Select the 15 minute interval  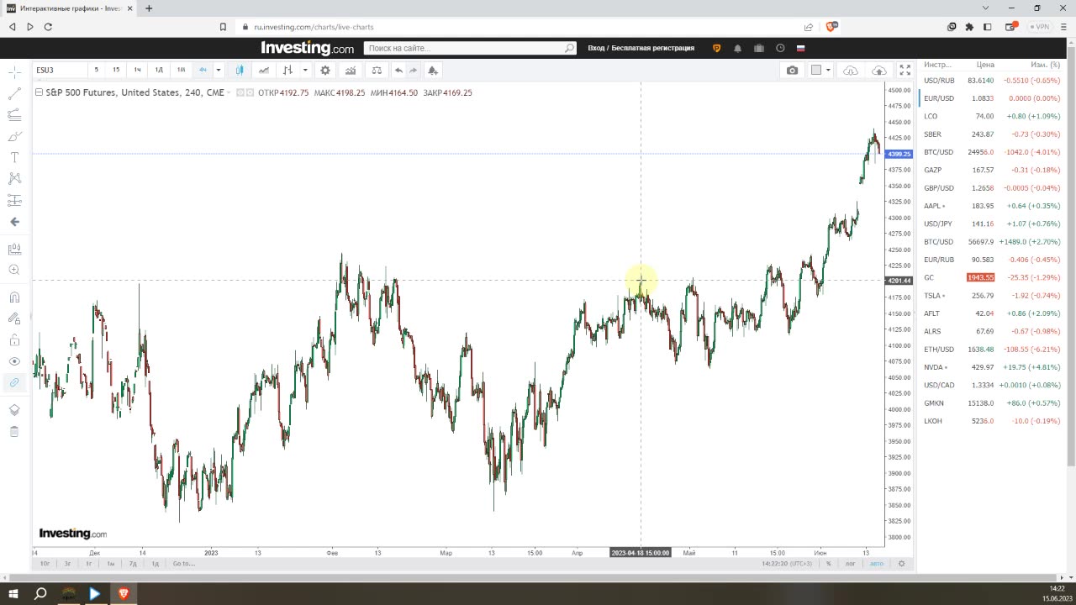click(116, 71)
